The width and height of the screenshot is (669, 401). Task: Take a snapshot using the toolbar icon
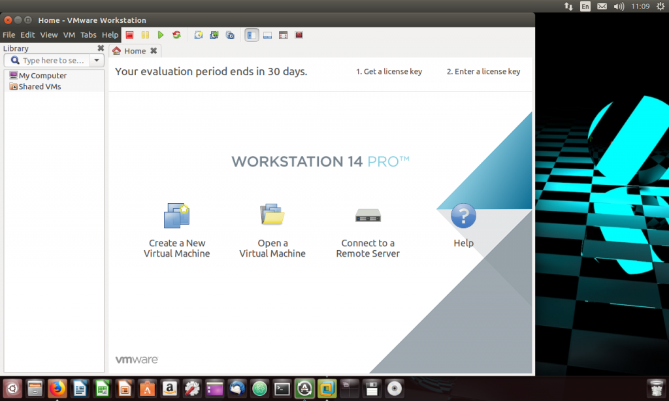pos(199,35)
